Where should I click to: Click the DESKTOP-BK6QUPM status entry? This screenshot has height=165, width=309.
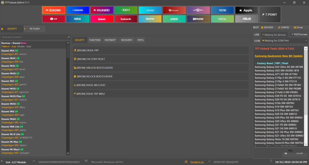226,162
